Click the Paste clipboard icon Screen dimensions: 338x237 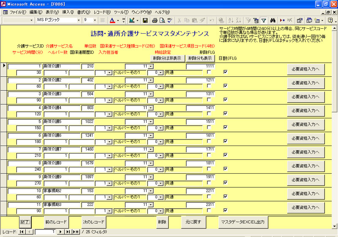194,20
